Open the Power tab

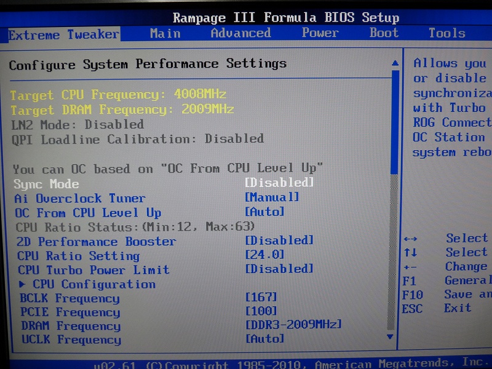point(320,33)
